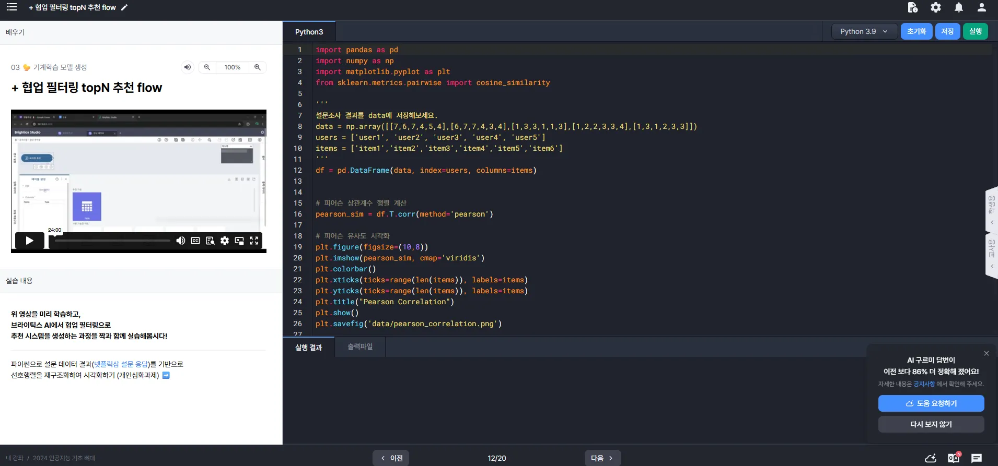The image size is (998, 466).
Task: Toggle closed captions on the video
Action: click(x=195, y=241)
